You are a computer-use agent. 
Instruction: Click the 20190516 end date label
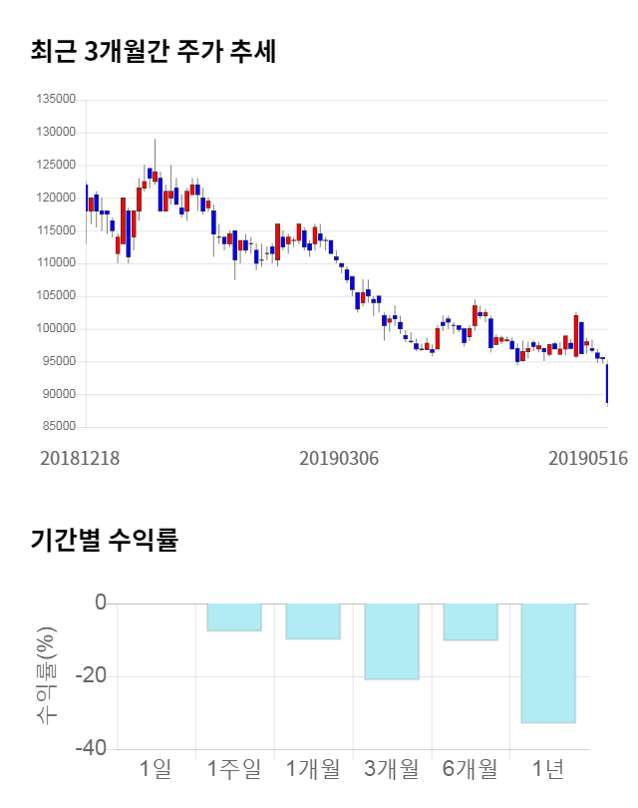(x=588, y=458)
